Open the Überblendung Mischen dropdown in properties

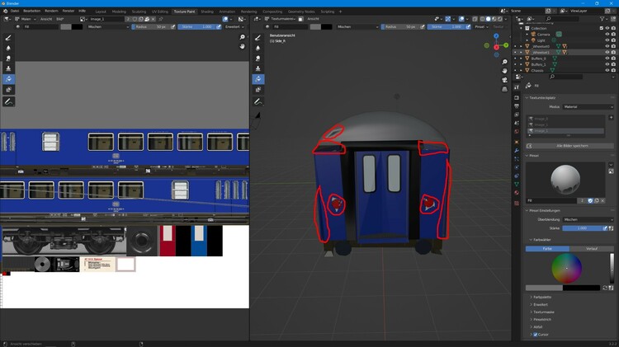point(588,219)
